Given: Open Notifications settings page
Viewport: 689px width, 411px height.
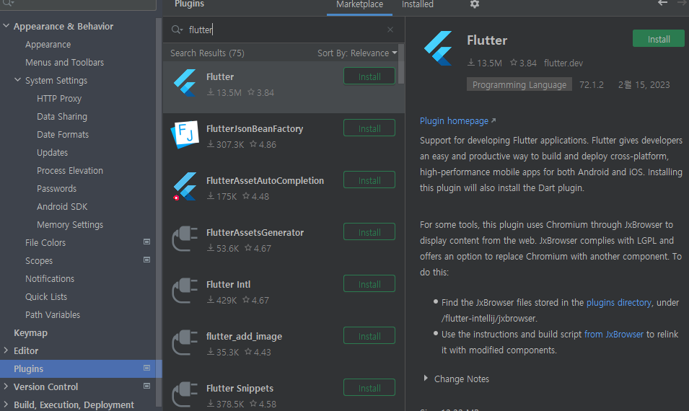Looking at the screenshot, I should click(x=50, y=278).
